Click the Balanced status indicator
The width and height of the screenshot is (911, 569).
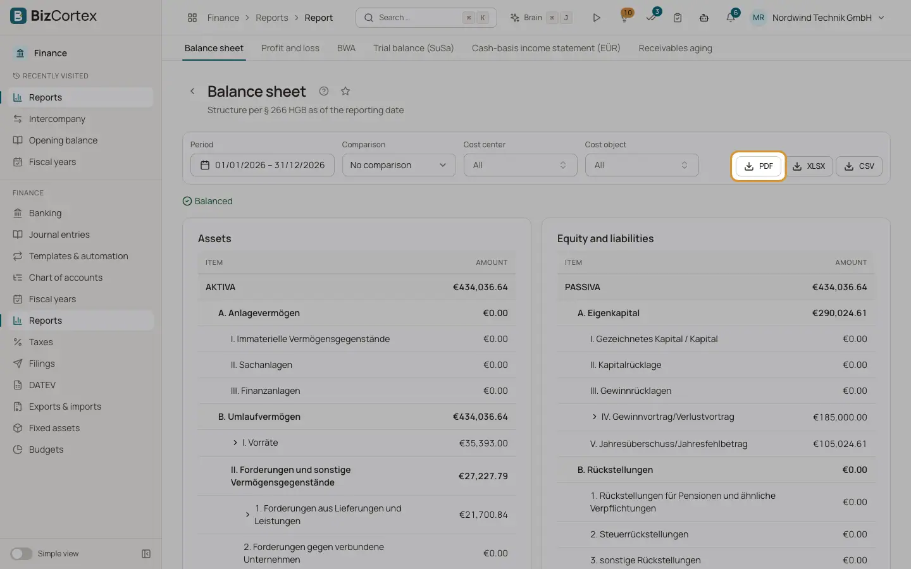pyautogui.click(x=208, y=201)
